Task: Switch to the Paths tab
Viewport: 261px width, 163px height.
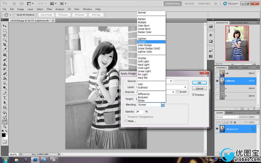Action: (x=229, y=113)
